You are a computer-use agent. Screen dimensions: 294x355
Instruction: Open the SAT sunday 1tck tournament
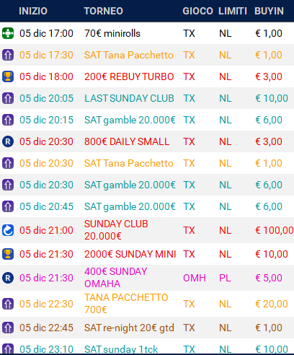coord(121,349)
